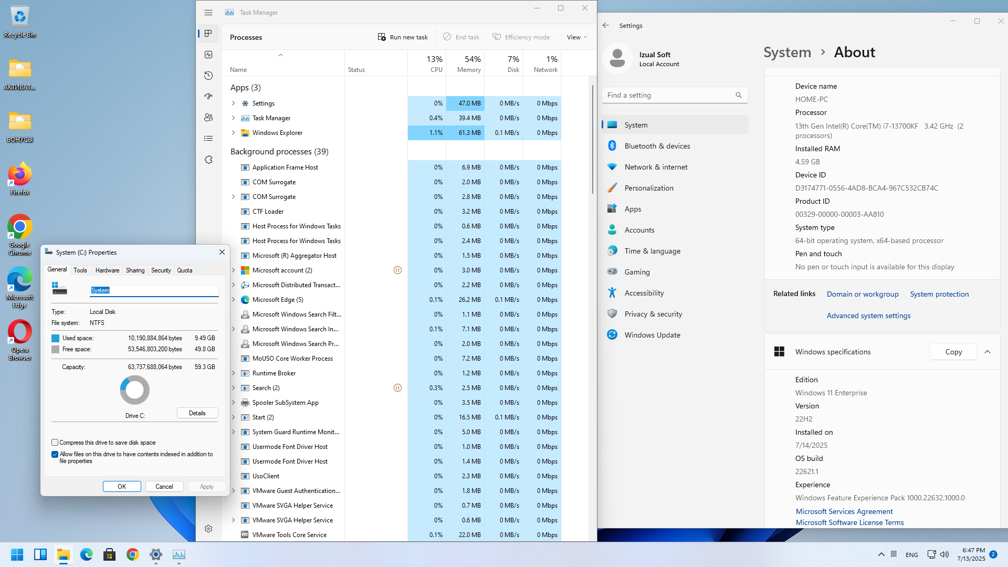Sort processes by CPU column
This screenshot has width=1008, height=567.
coord(427,64)
